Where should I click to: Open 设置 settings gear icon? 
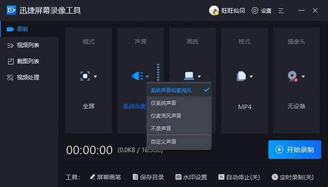(x=255, y=10)
